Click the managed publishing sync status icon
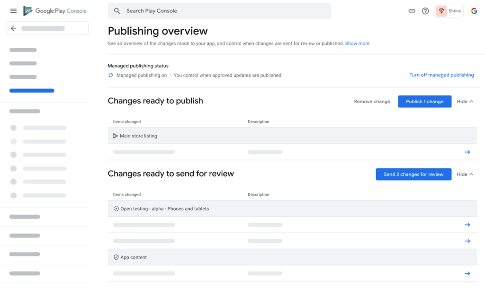 point(110,75)
